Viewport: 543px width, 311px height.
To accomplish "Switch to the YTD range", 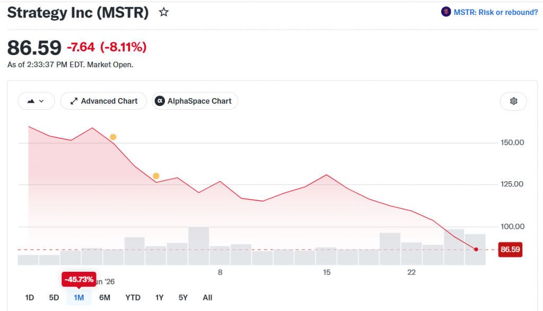I will coord(133,298).
